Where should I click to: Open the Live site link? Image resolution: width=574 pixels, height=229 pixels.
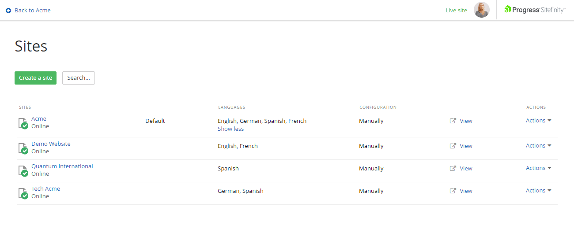[x=456, y=10]
